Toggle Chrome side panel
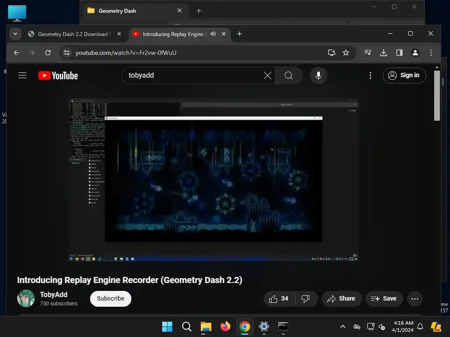Screen dimensions: 450x337 pyautogui.click(x=399, y=53)
